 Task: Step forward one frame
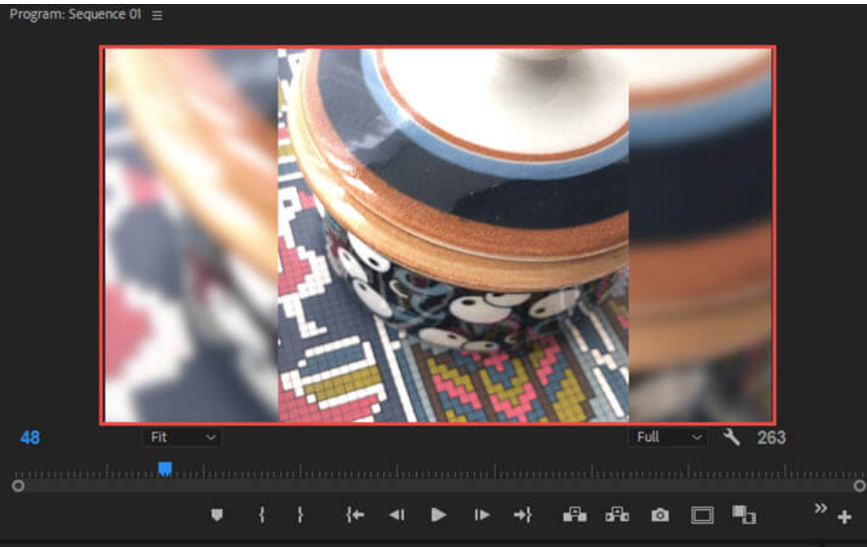(482, 515)
